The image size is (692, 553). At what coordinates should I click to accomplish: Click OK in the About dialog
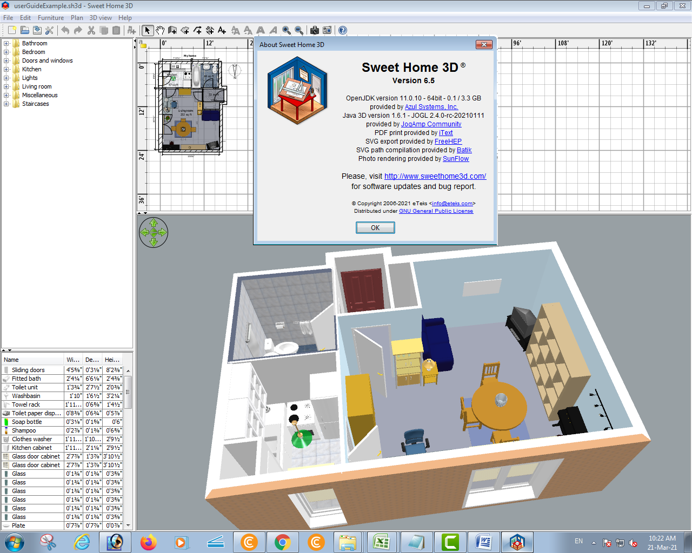[x=375, y=228]
